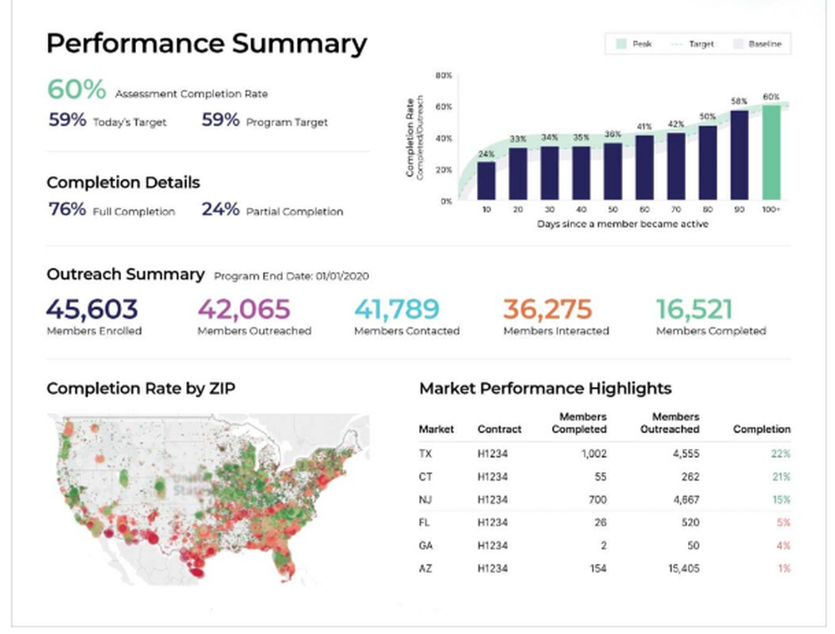Click the "Days since a member became active" axis title
The width and height of the screenshot is (835, 634).
[x=623, y=224]
